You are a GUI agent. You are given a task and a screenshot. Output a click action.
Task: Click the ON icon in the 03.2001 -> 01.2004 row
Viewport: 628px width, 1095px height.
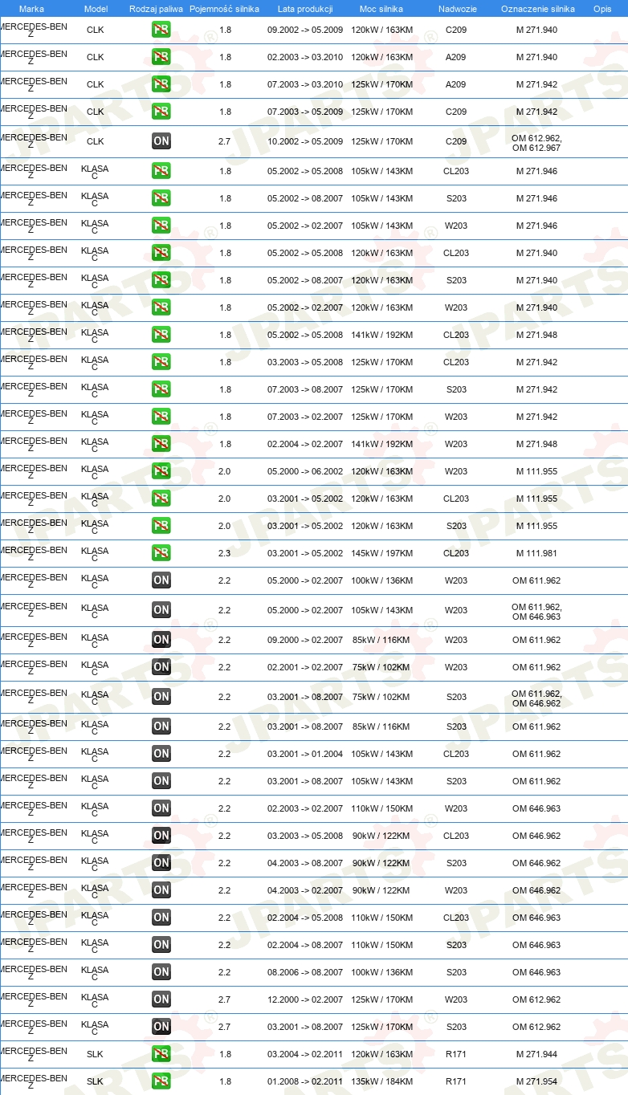[x=161, y=753]
